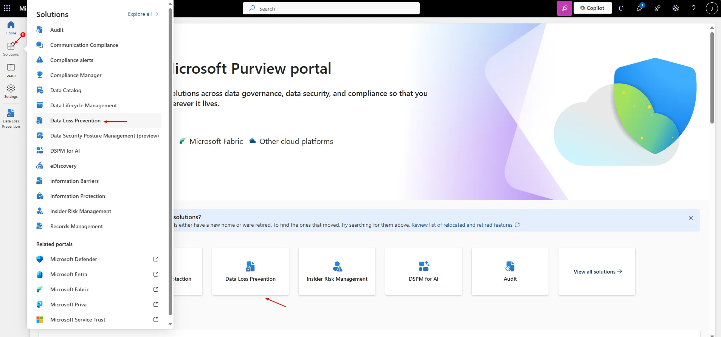Open pinned Data Loss Prevention rail icon
The width and height of the screenshot is (721, 337).
coord(11,118)
